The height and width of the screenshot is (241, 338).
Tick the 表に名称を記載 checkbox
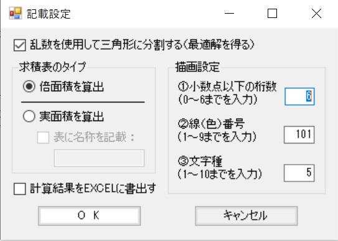pos(43,137)
